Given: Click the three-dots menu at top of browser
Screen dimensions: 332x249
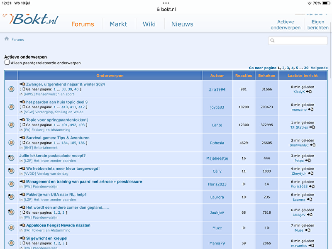Looking at the screenshot, I should (x=166, y=3).
